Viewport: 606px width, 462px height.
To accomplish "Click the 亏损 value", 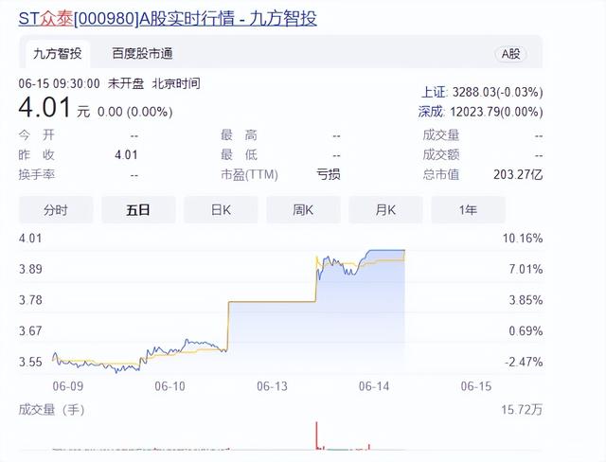I will 329,174.
